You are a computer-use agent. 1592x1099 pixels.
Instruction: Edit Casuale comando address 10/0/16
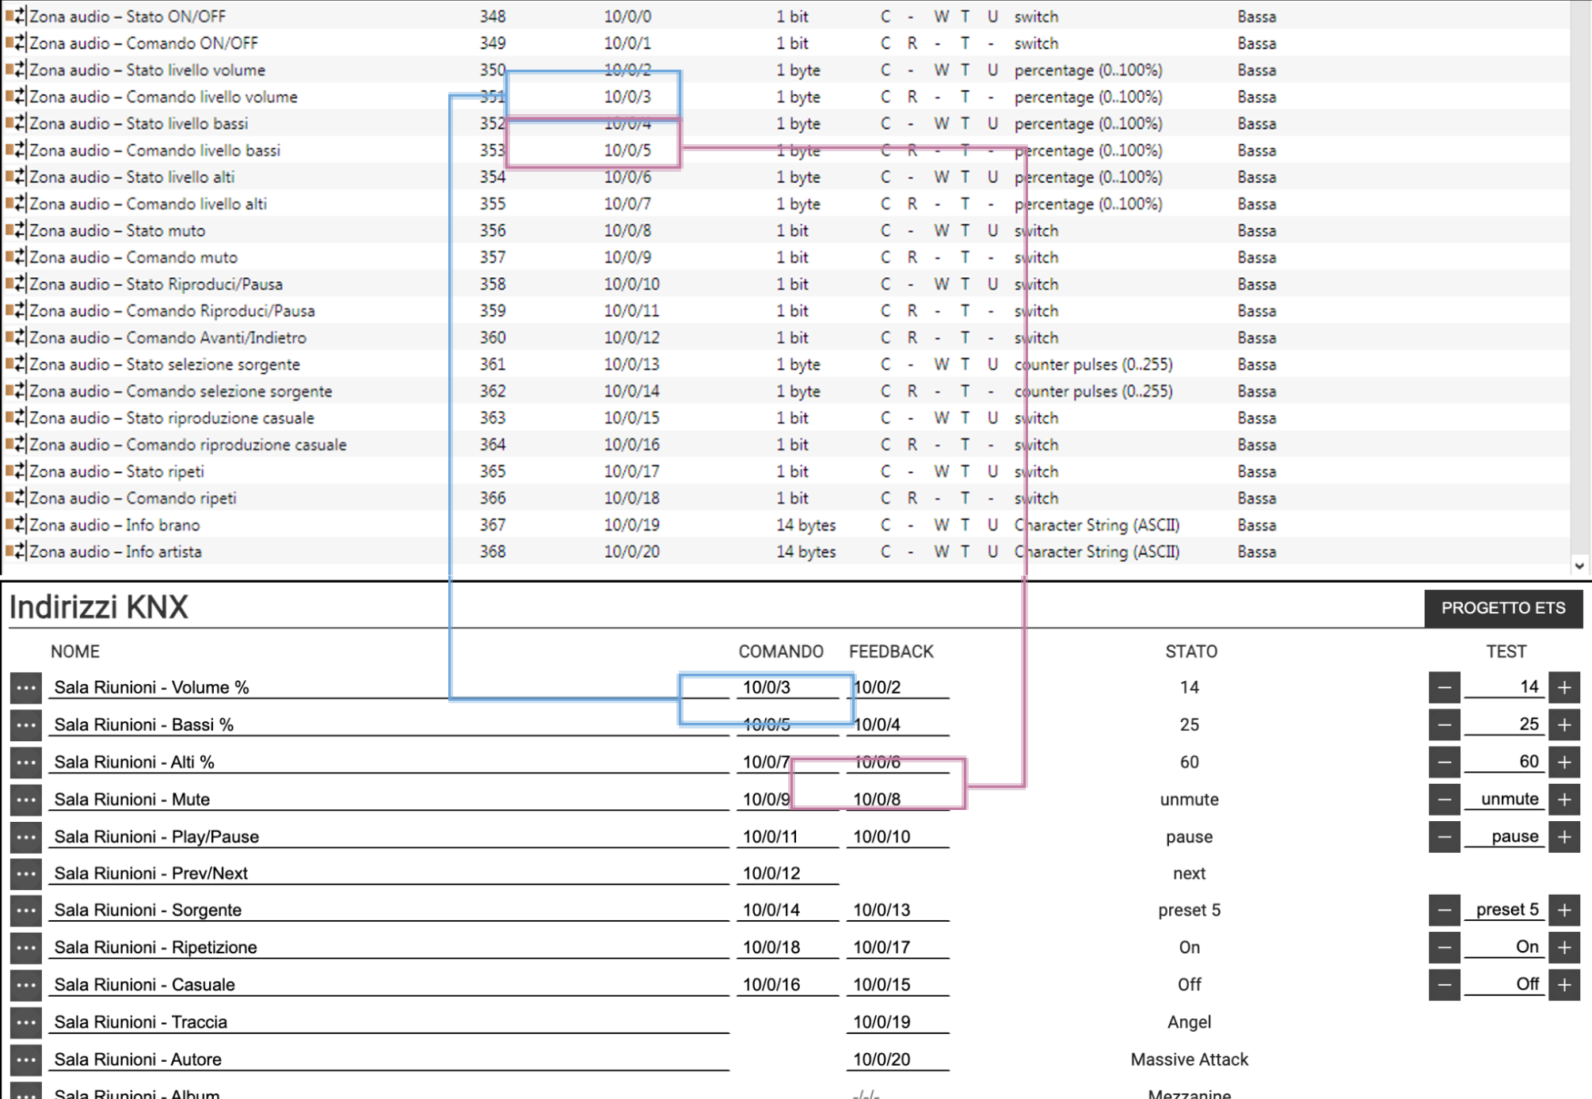[x=787, y=984]
